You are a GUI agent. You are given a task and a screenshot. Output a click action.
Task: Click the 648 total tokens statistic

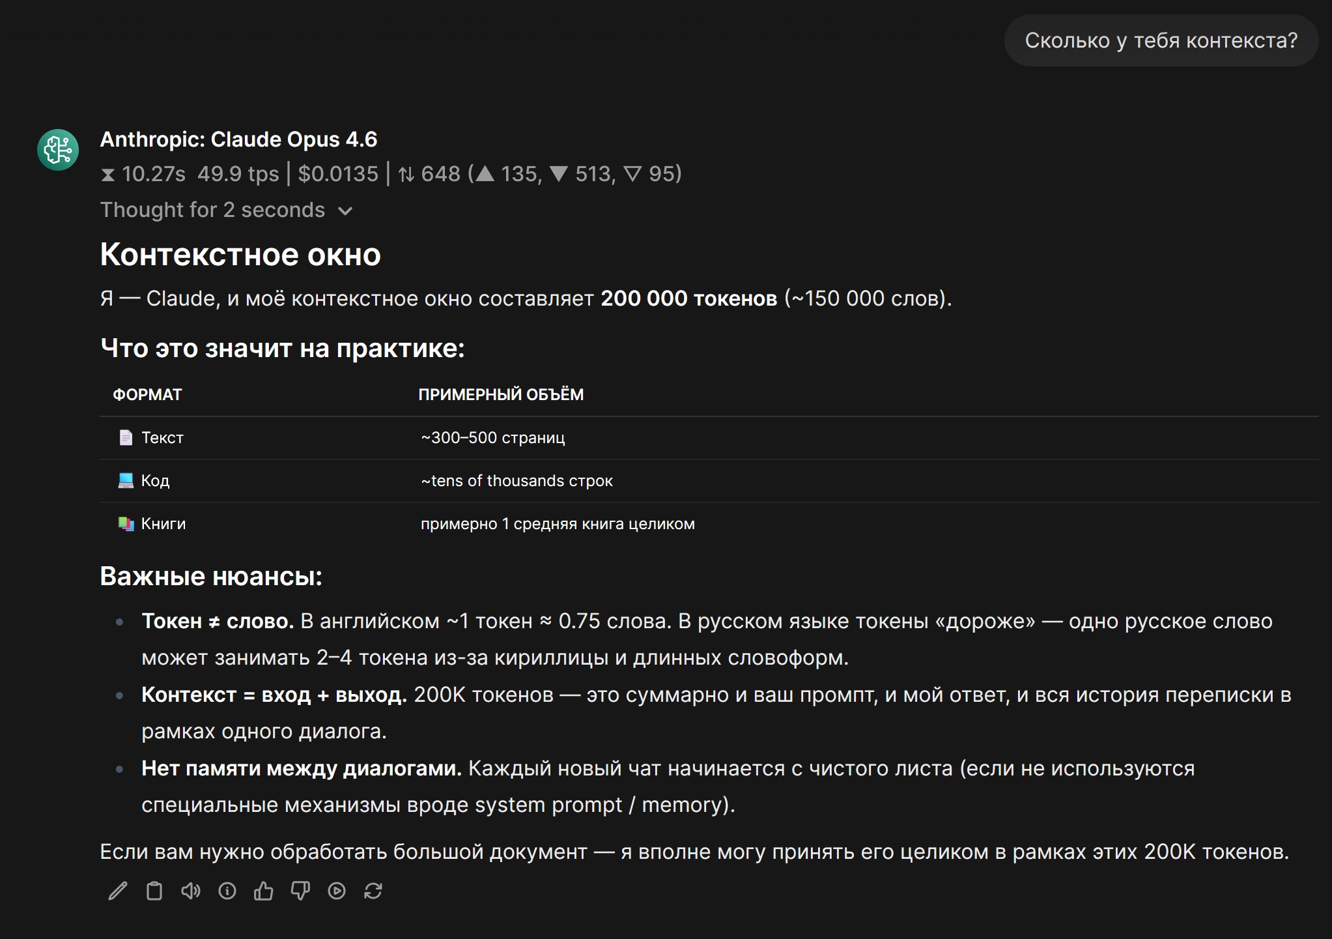440,174
